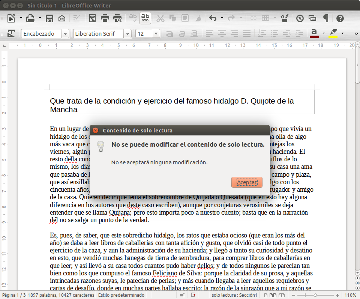Click the email document icon
Image resolution: width=360 pixels, height=299 pixels.
coord(62,18)
